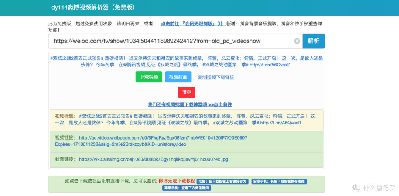Open the ad.video.weibocdn.com video link

[x=151, y=141]
